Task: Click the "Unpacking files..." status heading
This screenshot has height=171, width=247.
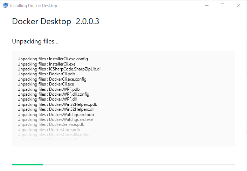Action: [x=35, y=41]
